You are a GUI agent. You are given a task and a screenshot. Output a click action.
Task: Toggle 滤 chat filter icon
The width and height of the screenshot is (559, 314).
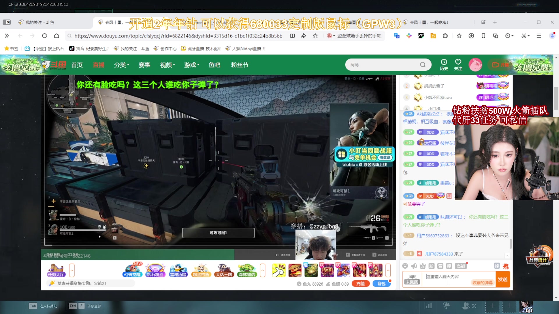[497, 266]
